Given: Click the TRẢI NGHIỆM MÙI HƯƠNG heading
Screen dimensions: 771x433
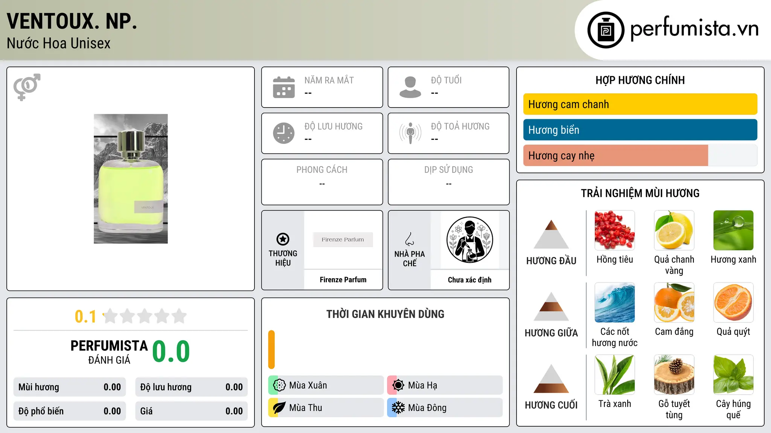Looking at the screenshot, I should pyautogui.click(x=640, y=193).
